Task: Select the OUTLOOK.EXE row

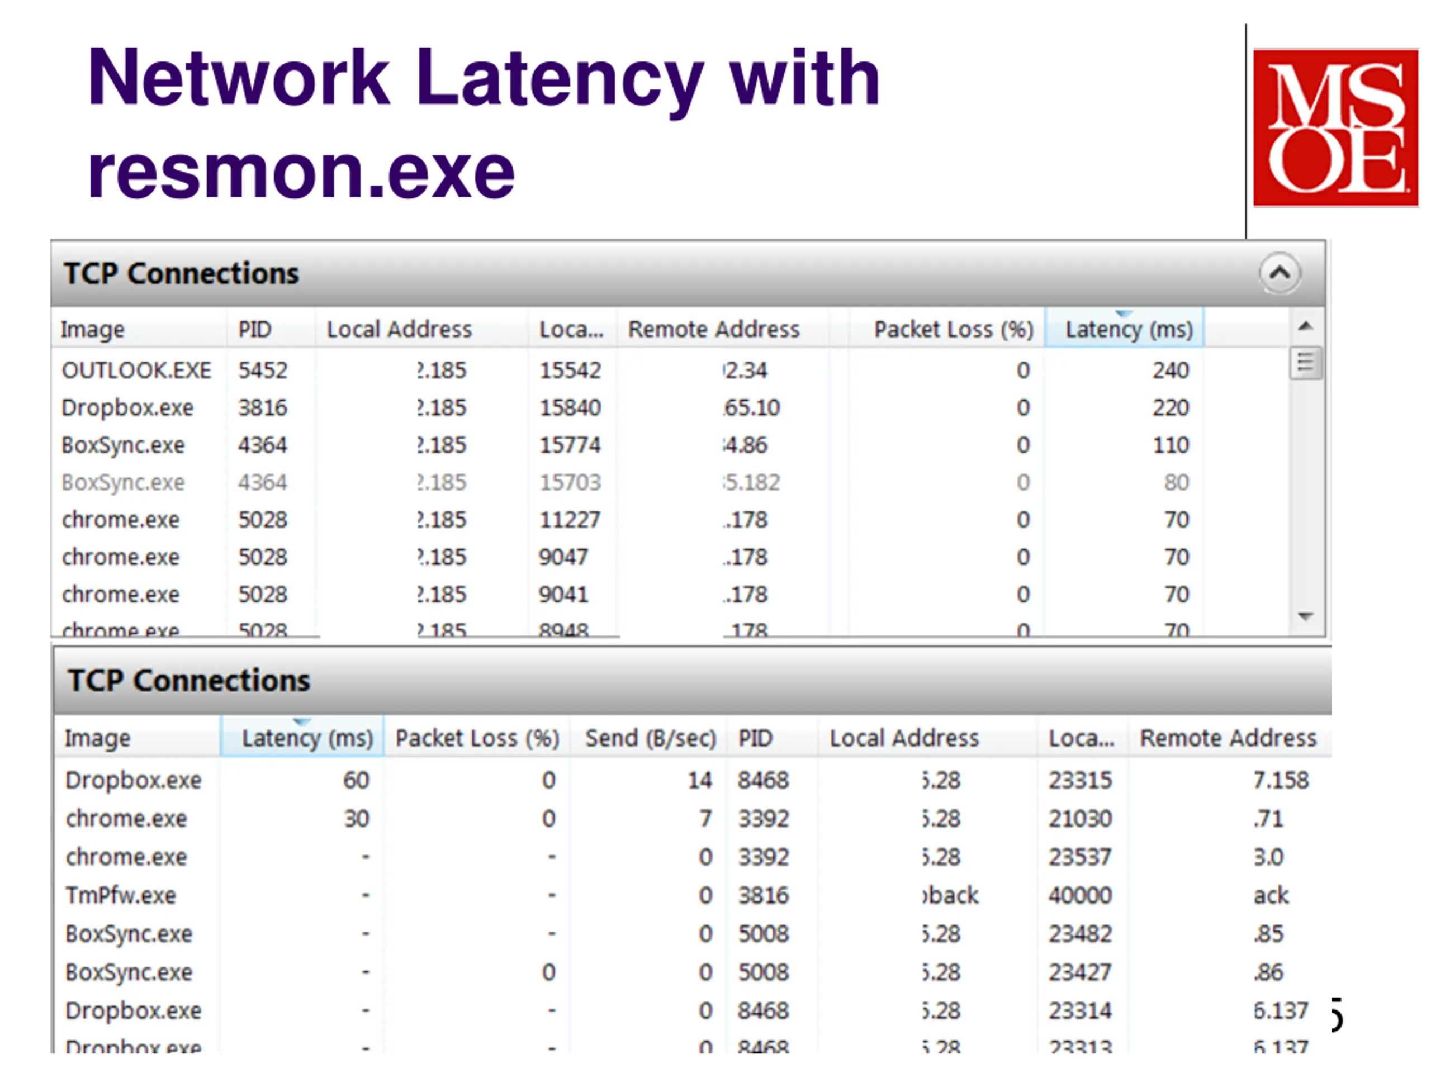Action: tap(670, 370)
